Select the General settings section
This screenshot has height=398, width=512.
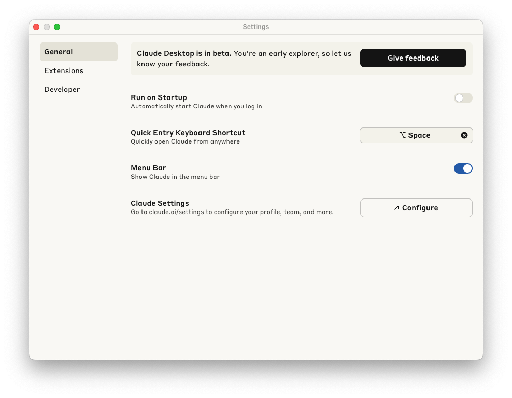(x=58, y=52)
